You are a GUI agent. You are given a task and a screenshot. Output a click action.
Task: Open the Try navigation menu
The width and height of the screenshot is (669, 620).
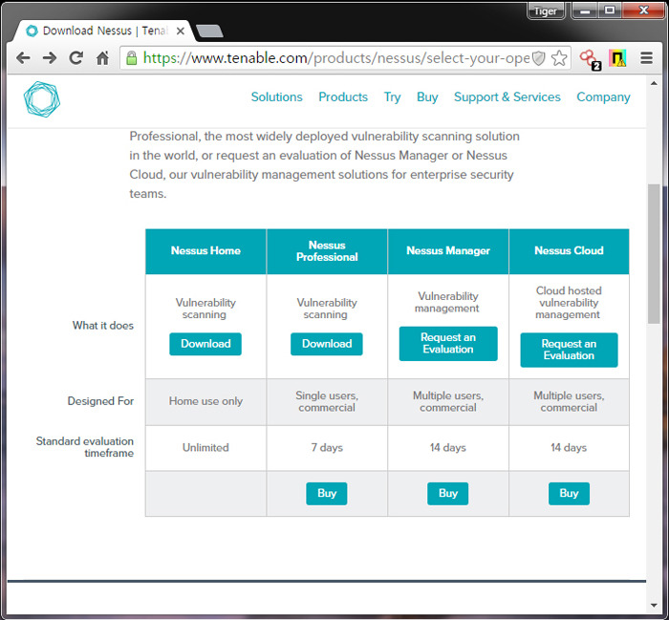pos(392,97)
